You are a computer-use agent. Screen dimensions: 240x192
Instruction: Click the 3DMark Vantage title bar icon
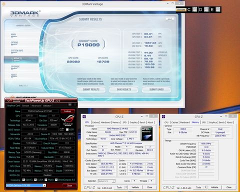[3, 4]
